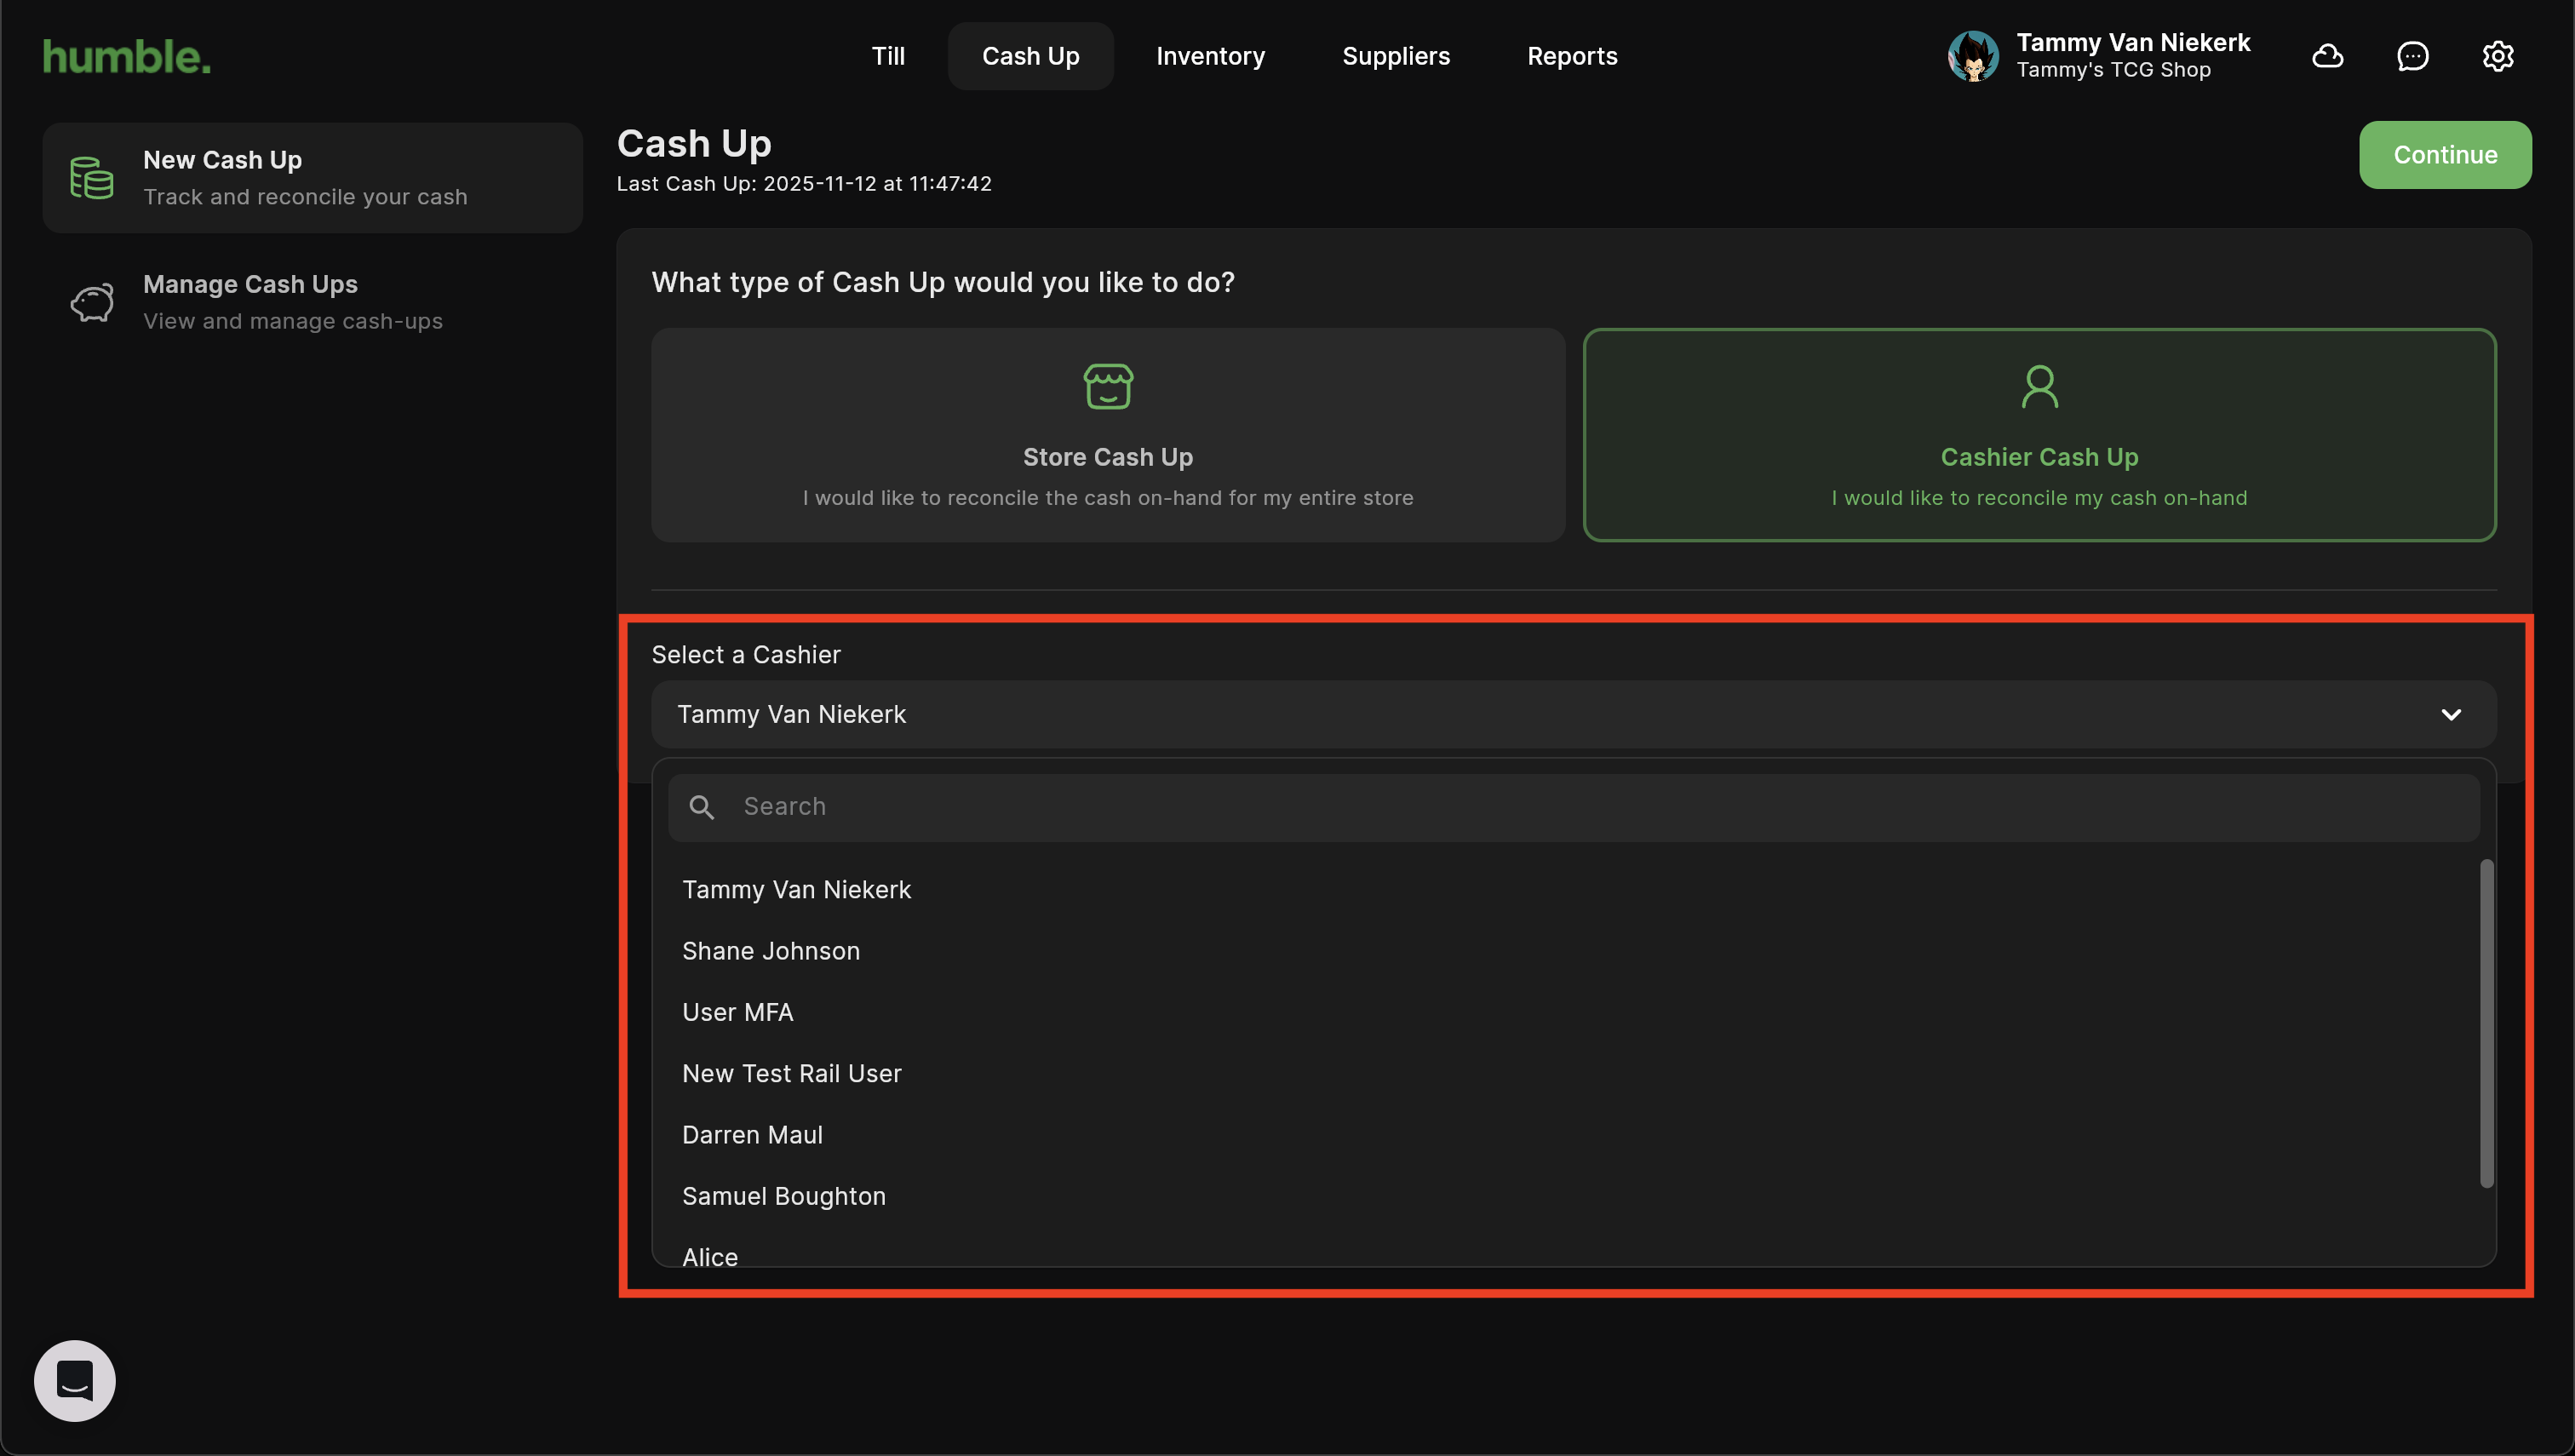Switch to the Inventory tab

coord(1210,56)
